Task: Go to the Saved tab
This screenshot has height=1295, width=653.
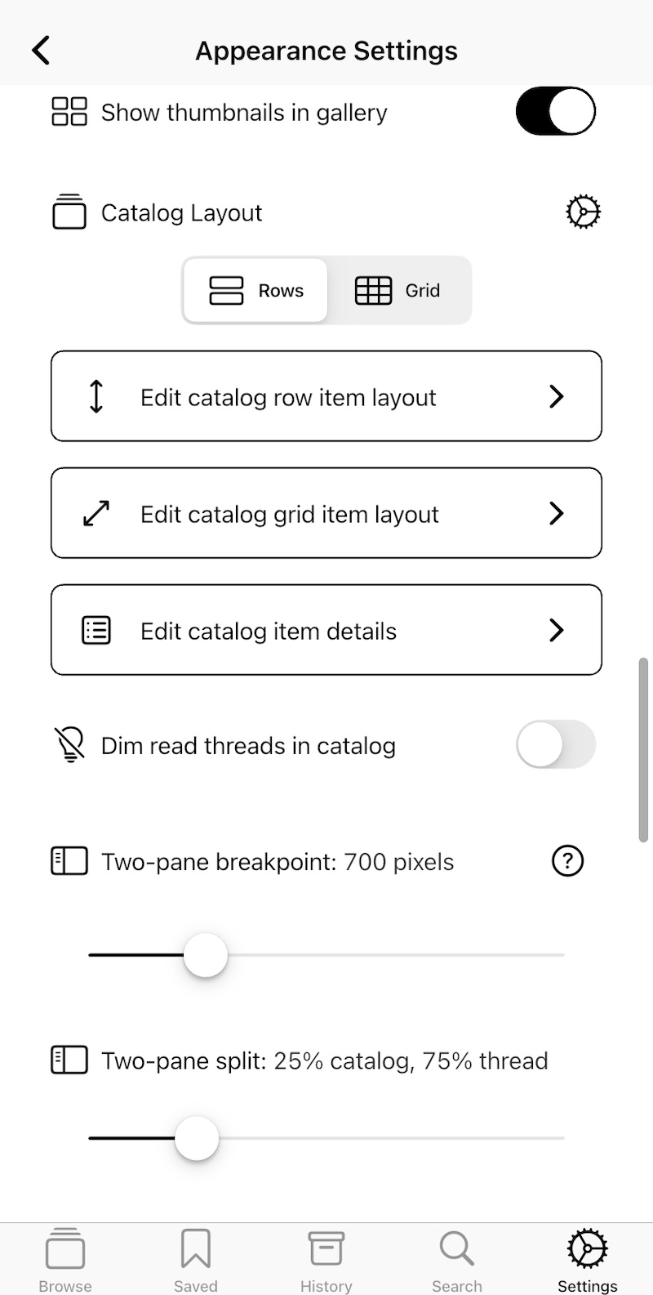Action: point(196,1260)
